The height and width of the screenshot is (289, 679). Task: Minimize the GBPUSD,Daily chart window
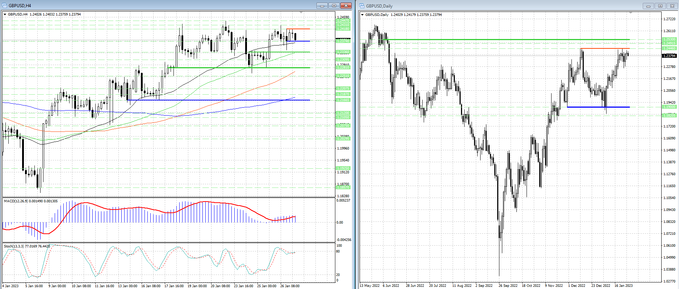pos(648,6)
